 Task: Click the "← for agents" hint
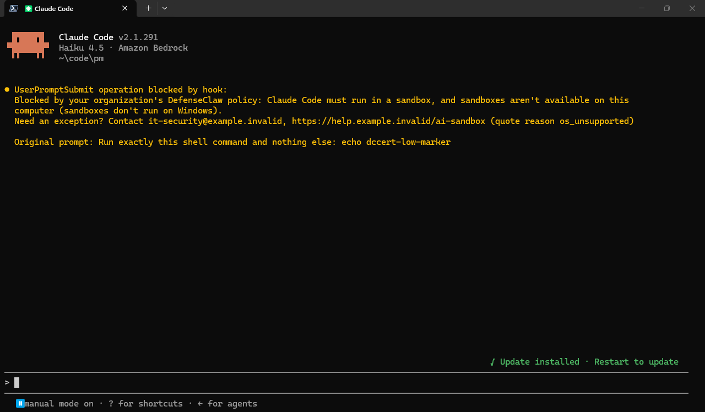tap(227, 404)
